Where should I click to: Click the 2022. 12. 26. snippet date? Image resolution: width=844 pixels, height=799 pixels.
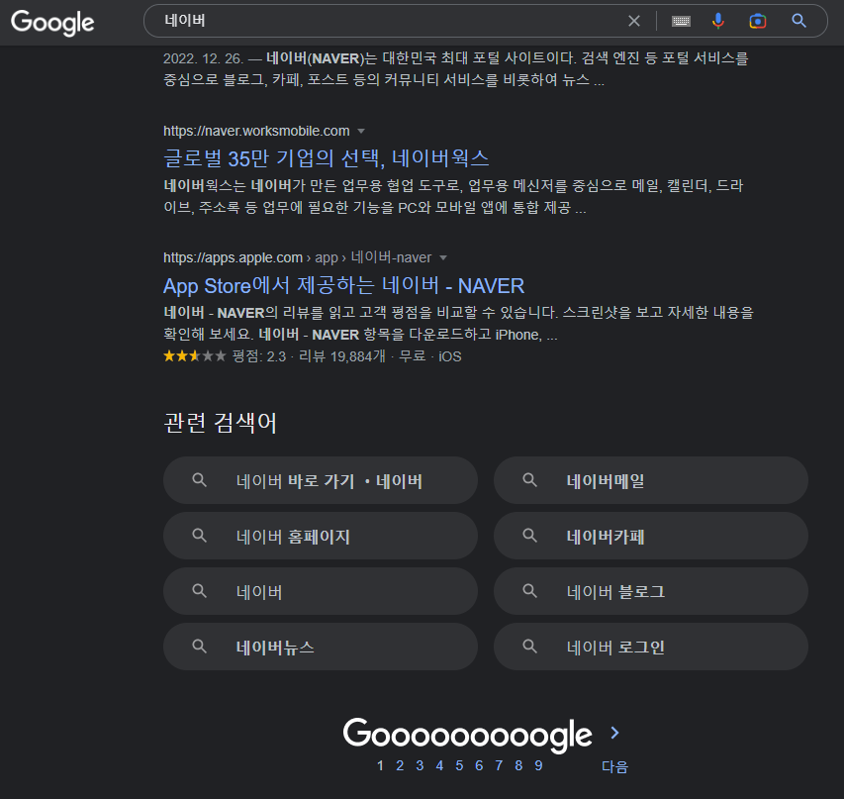pos(204,58)
